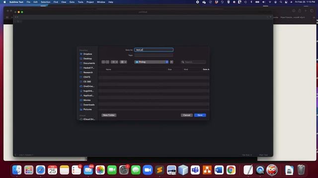The height and width of the screenshot is (178, 318).
Task: Collapse the dialog using the chevron next to Prolog
Action: [x=171, y=62]
